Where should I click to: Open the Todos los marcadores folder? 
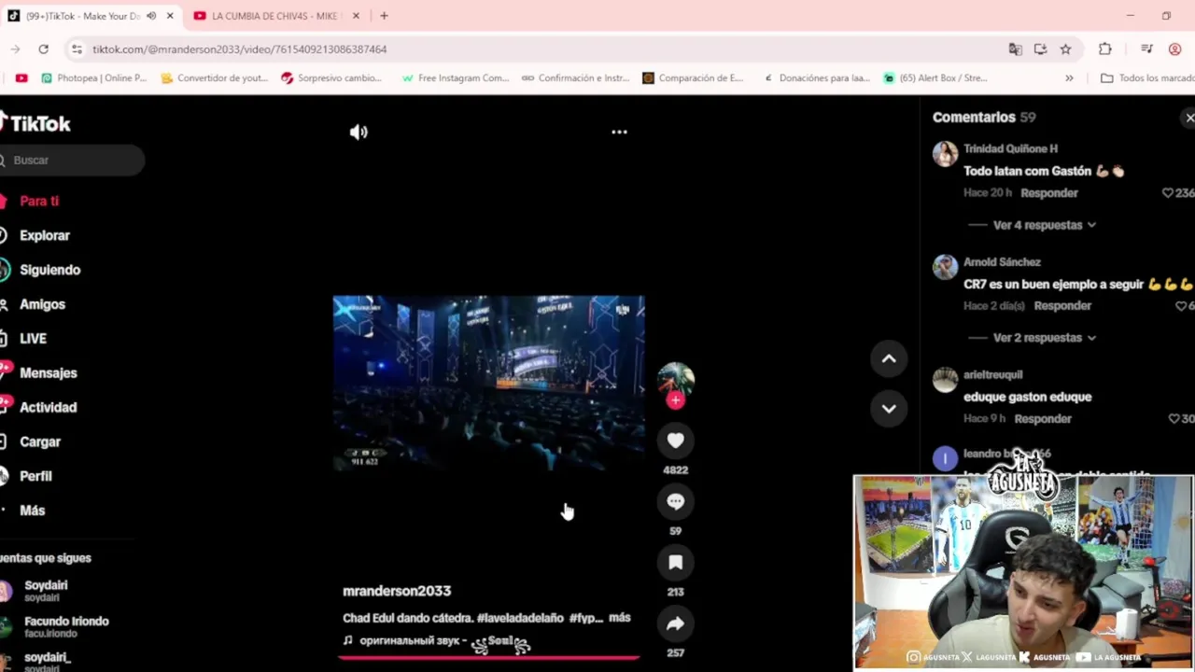1147,78
